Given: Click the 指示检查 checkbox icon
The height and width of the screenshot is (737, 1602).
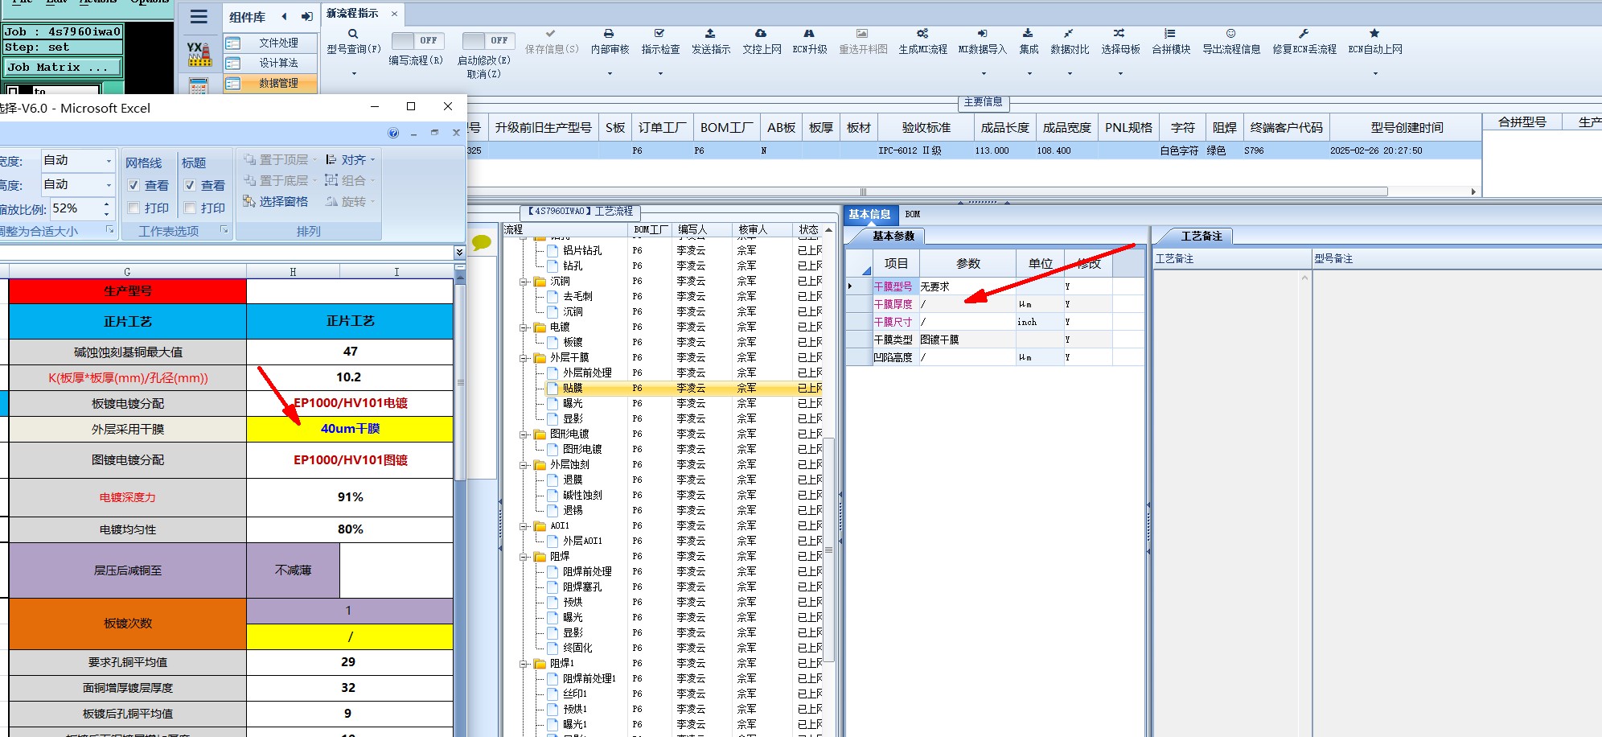Looking at the screenshot, I should pyautogui.click(x=659, y=34).
